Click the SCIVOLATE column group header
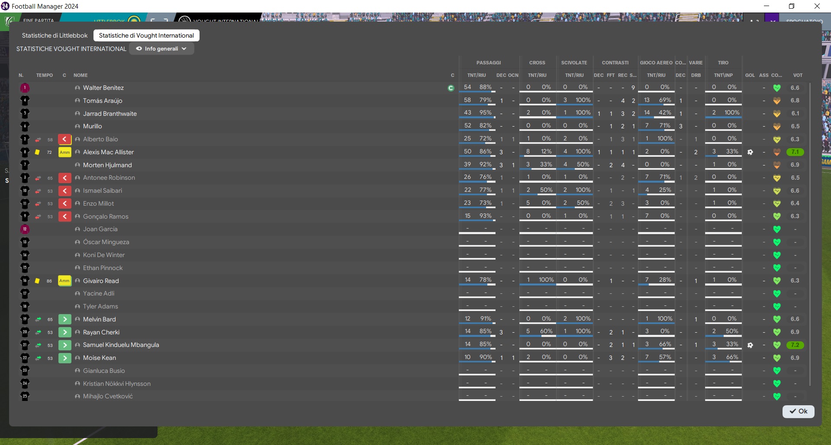831x445 pixels. [x=574, y=63]
